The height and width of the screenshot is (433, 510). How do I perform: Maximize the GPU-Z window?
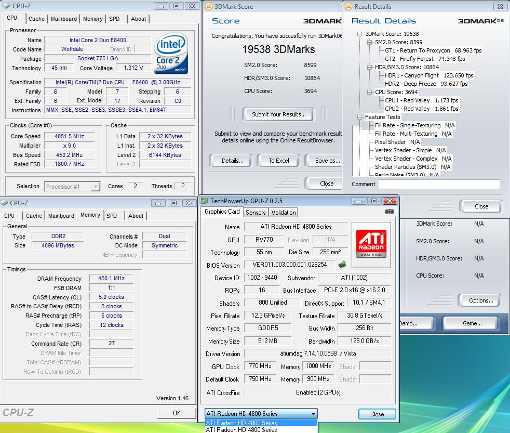pyautogui.click(x=374, y=201)
